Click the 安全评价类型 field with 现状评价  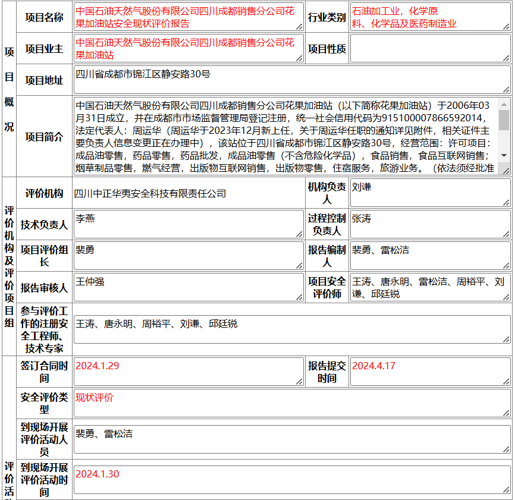(x=293, y=403)
